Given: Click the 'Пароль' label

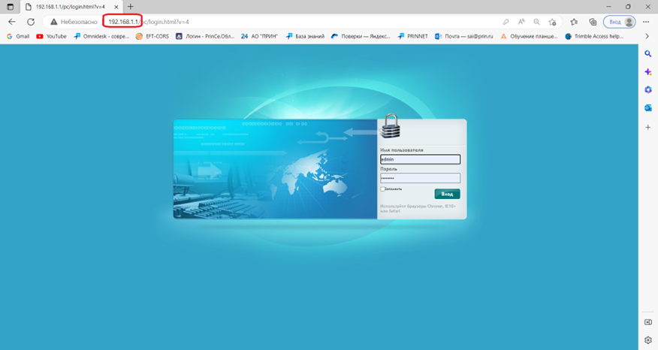Looking at the screenshot, I should 388,169.
